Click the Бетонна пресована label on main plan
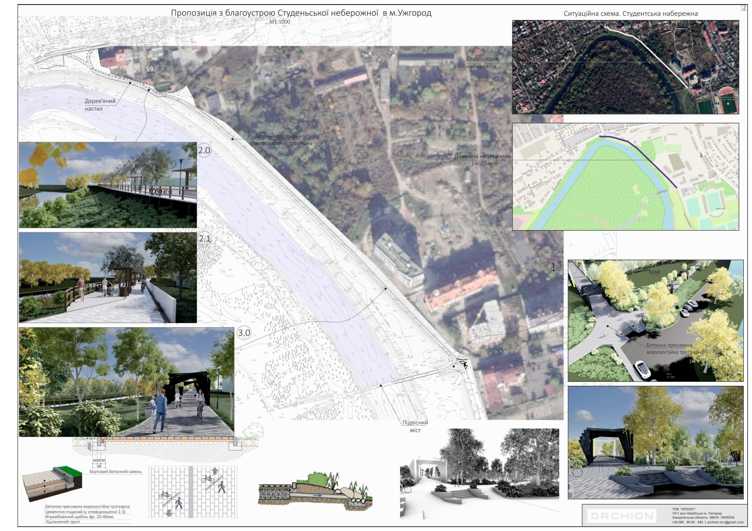This screenshot has width=752, height=531. [284, 140]
